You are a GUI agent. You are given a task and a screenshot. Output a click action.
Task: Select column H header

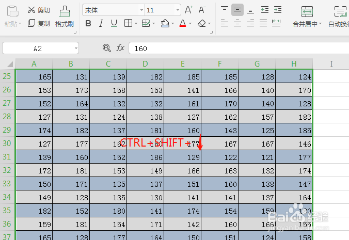tap(294, 64)
